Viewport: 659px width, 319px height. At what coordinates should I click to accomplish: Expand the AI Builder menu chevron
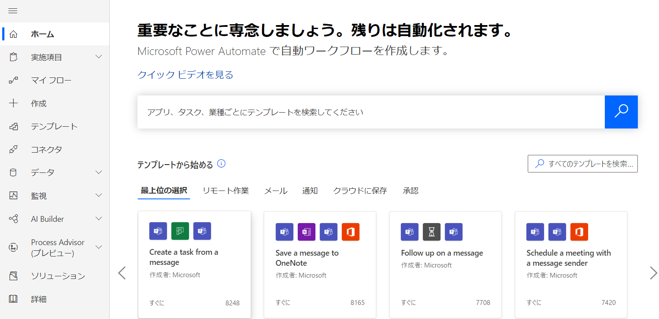[99, 218]
